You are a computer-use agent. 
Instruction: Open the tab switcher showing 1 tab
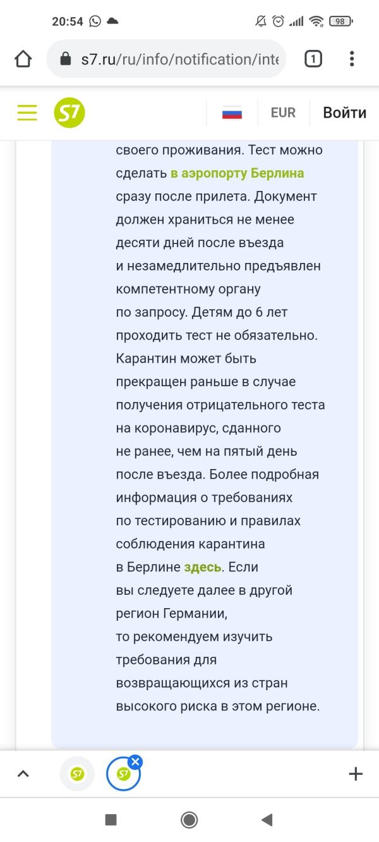point(313,59)
